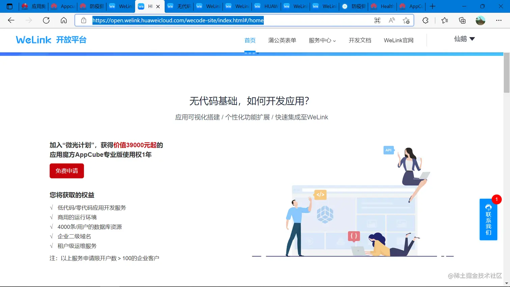Open the browser profile avatar
Viewport: 510px width, 287px height.
pos(480,20)
